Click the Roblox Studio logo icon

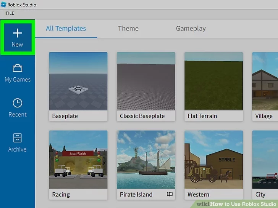[3, 5]
